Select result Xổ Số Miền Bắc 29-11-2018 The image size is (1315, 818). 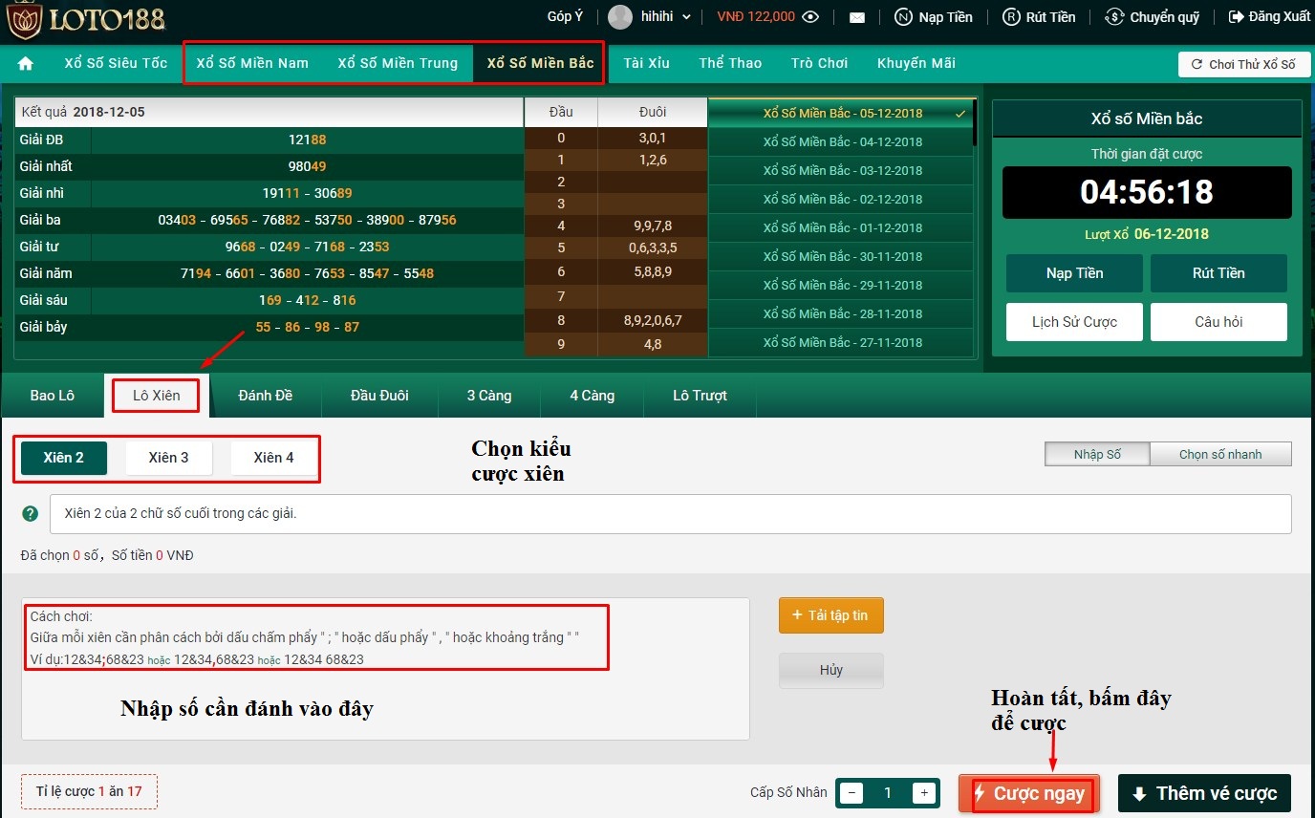tap(841, 285)
